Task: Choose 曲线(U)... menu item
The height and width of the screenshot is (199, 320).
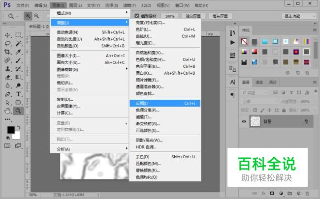Action: (x=165, y=36)
